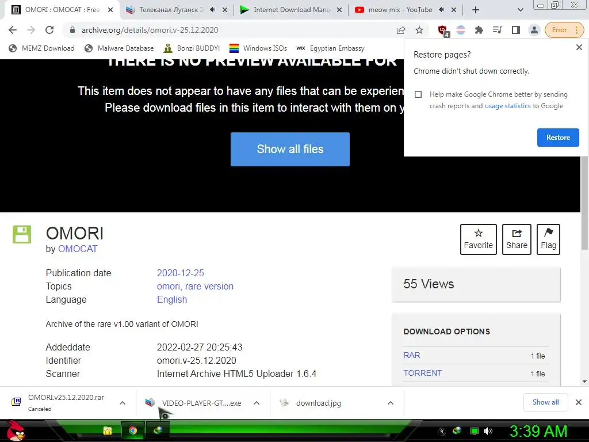This screenshot has height=442, width=589.
Task: Click the Share button
Action: coord(517,239)
